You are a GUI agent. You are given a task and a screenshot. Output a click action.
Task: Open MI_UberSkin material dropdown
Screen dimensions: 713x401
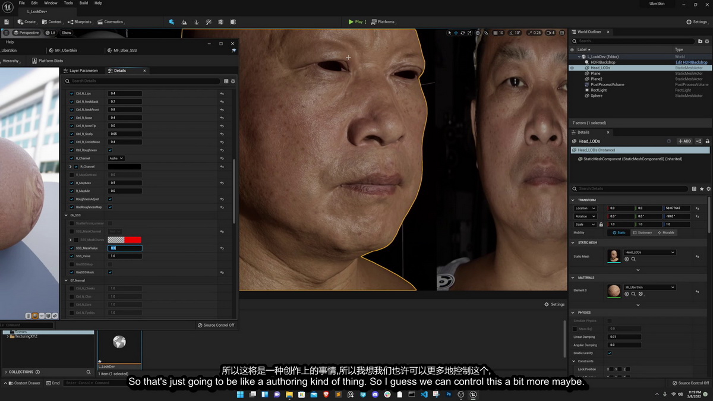pyautogui.click(x=649, y=288)
